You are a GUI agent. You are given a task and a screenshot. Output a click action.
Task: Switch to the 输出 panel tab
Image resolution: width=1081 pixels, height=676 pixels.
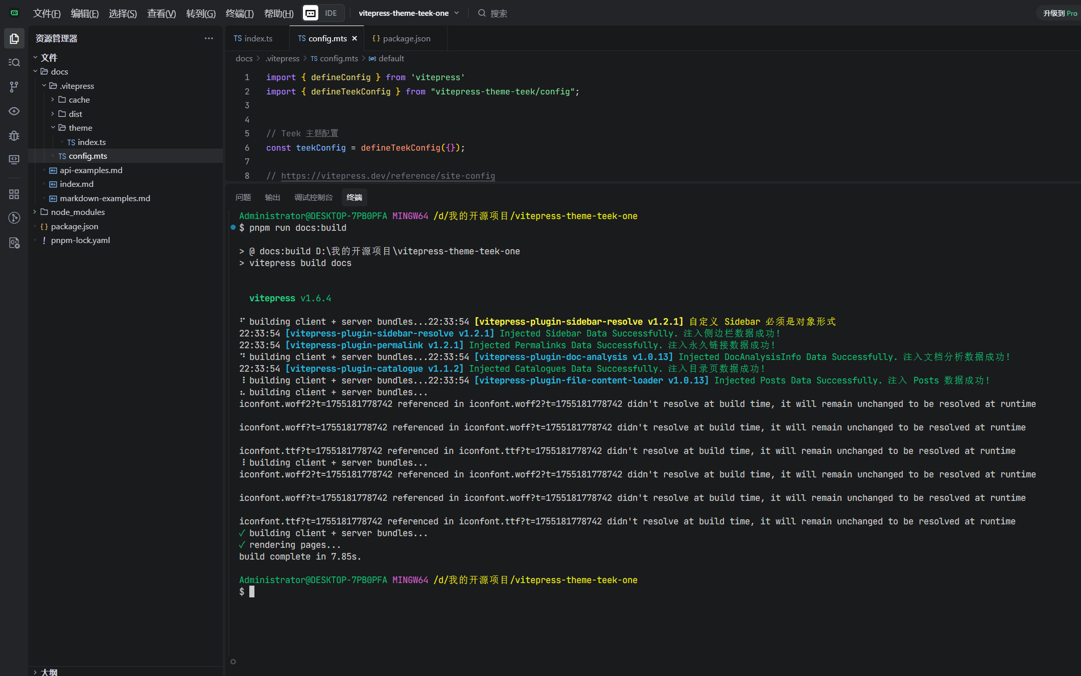[x=272, y=198]
